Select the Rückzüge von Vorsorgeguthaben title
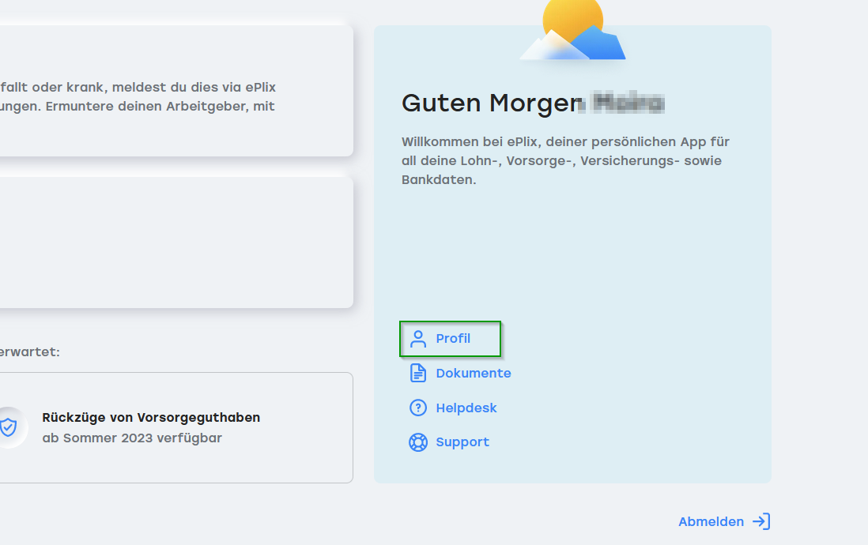Screen dimensions: 868x545 point(151,417)
